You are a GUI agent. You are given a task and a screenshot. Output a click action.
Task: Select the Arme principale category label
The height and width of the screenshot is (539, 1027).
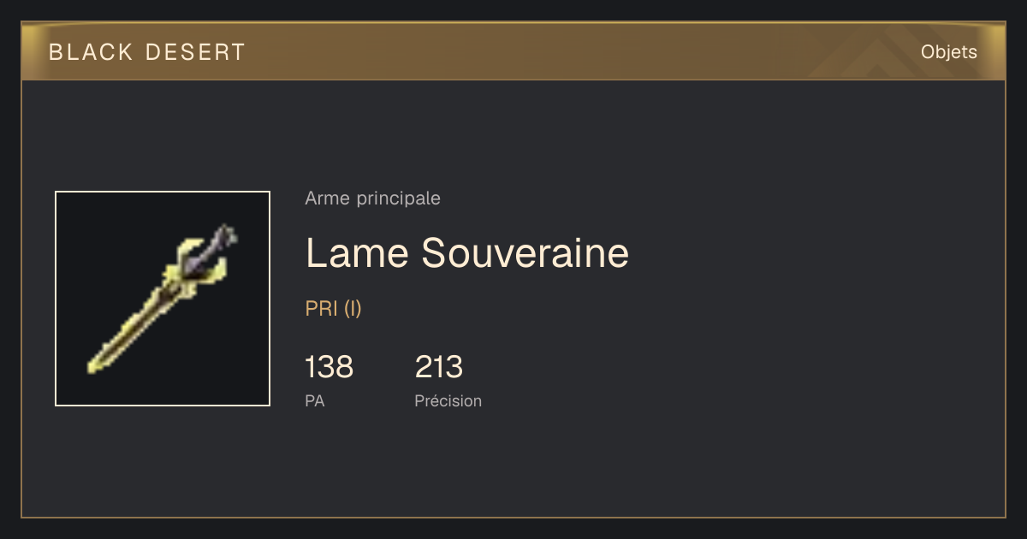click(373, 198)
